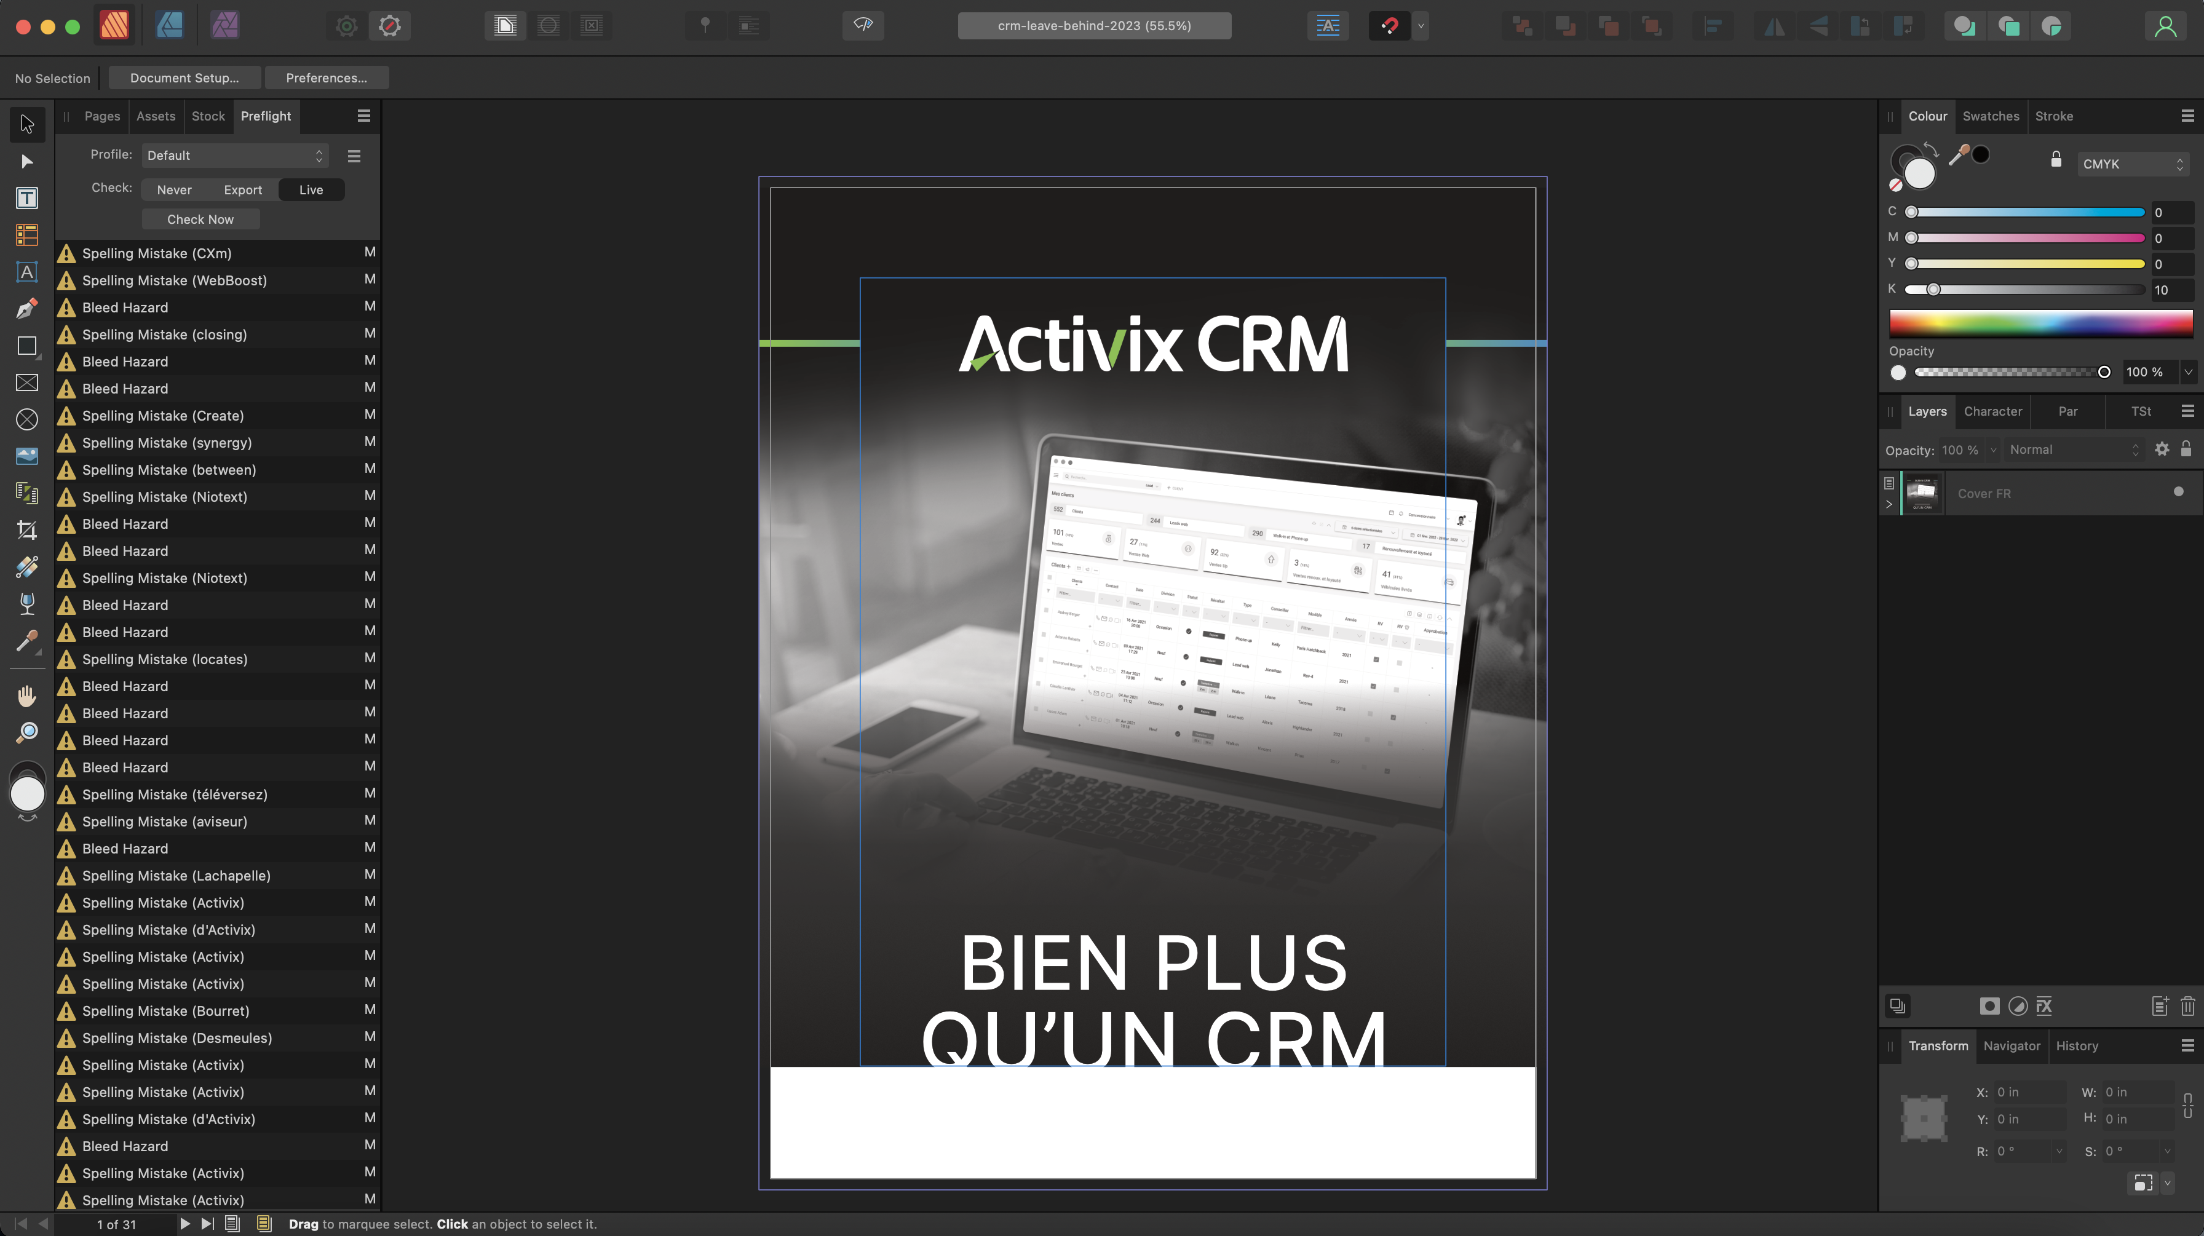Image resolution: width=2204 pixels, height=1236 pixels.
Task: Expand the Cover FR layer
Action: click(x=1889, y=505)
